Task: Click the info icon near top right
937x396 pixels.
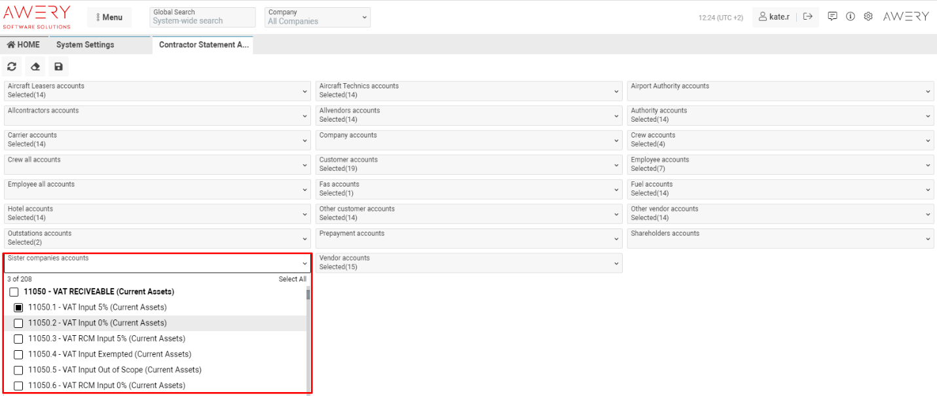Action: 850,16
